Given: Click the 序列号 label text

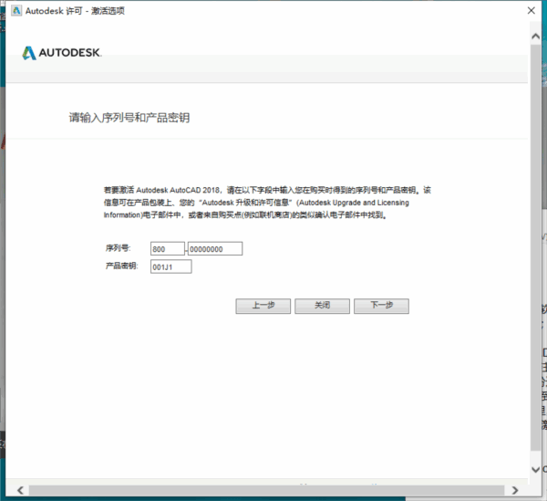Looking at the screenshot, I should (118, 248).
